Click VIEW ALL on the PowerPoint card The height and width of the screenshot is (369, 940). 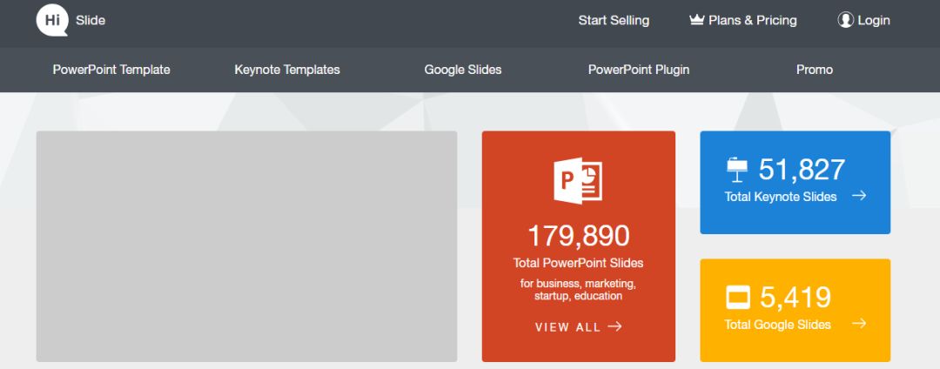567,327
